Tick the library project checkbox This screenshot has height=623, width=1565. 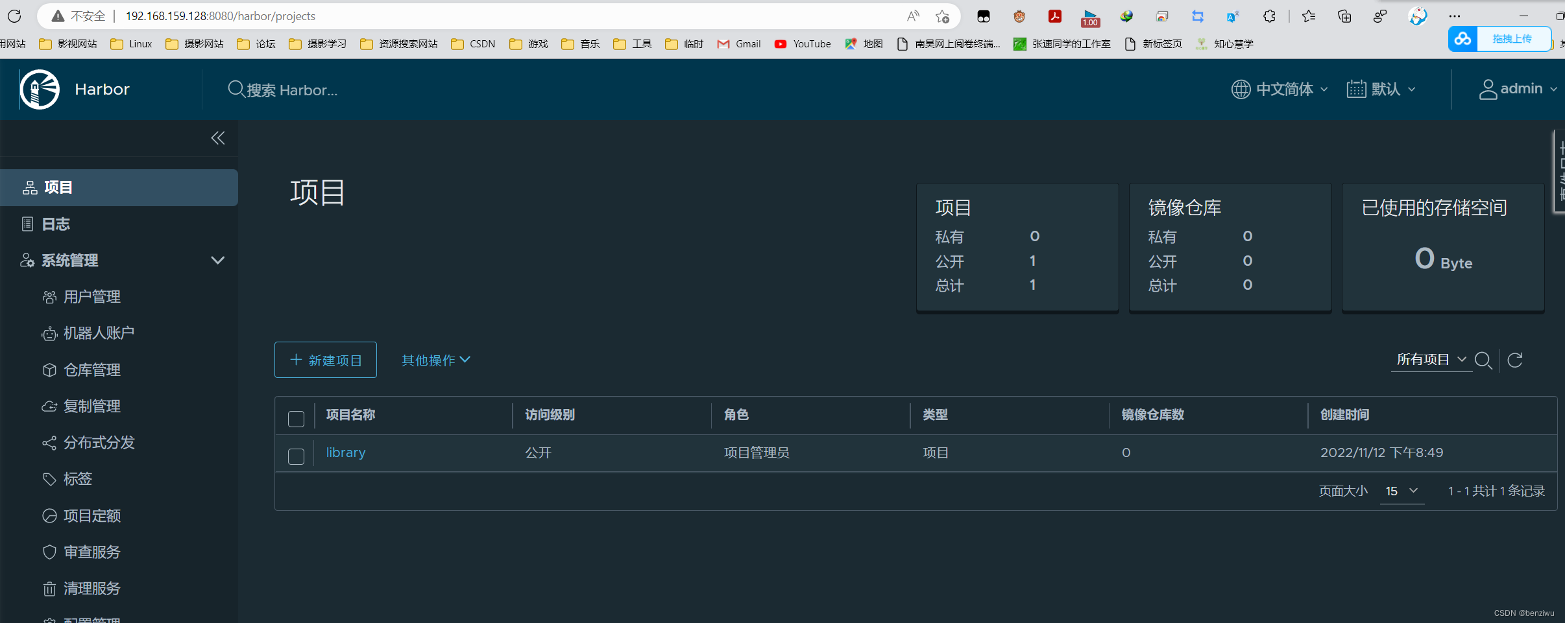click(x=296, y=456)
